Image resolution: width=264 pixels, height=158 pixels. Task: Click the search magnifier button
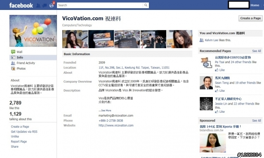[x=146, y=5]
